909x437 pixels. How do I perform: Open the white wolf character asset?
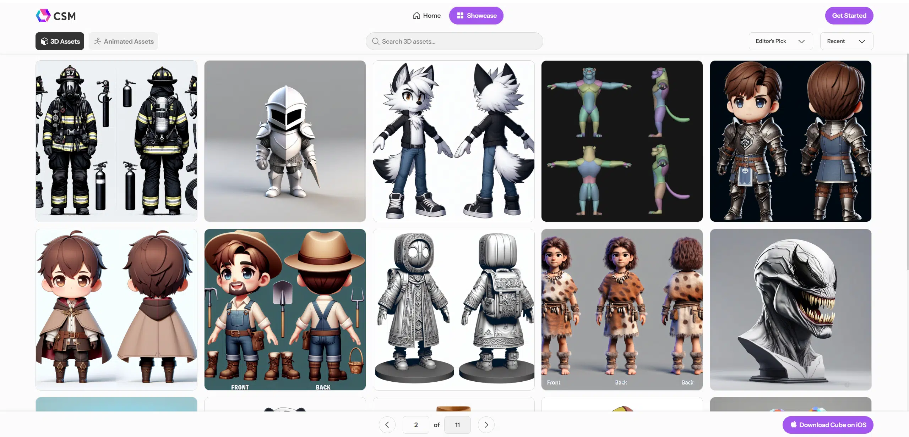[453, 141]
